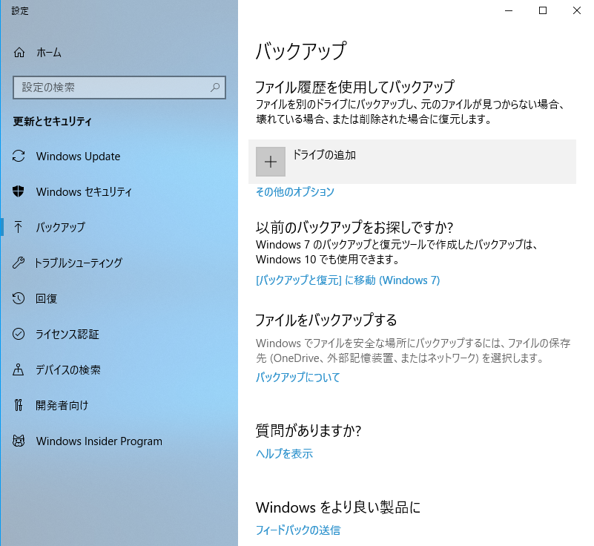Open ライセンス認証 settings
This screenshot has height=546, width=594.
coord(73,334)
